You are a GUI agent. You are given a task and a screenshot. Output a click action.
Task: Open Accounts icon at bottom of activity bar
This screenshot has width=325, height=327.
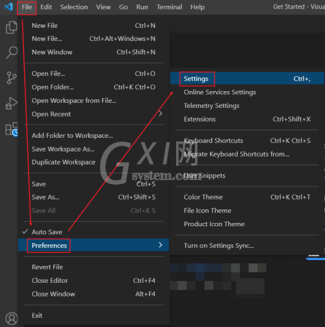[11, 319]
